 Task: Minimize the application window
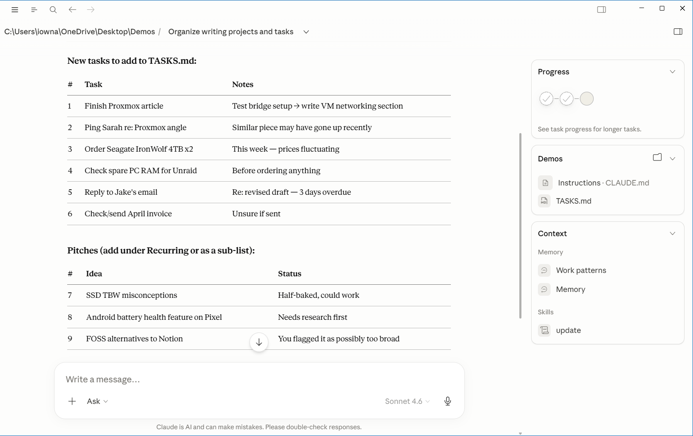[x=641, y=8]
